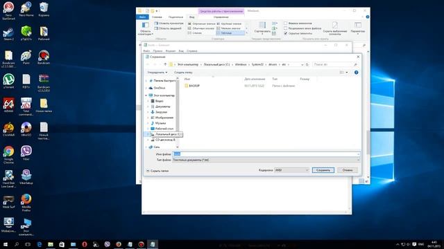The image size is (444, 249).
Task: Click Скрыть папки in save dialog
Action: point(157,171)
